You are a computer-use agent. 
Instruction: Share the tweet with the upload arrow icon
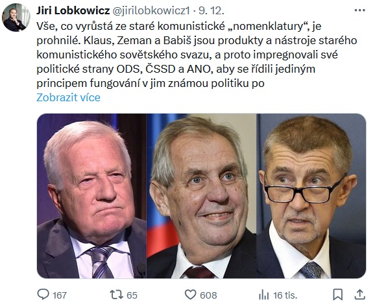(x=360, y=295)
